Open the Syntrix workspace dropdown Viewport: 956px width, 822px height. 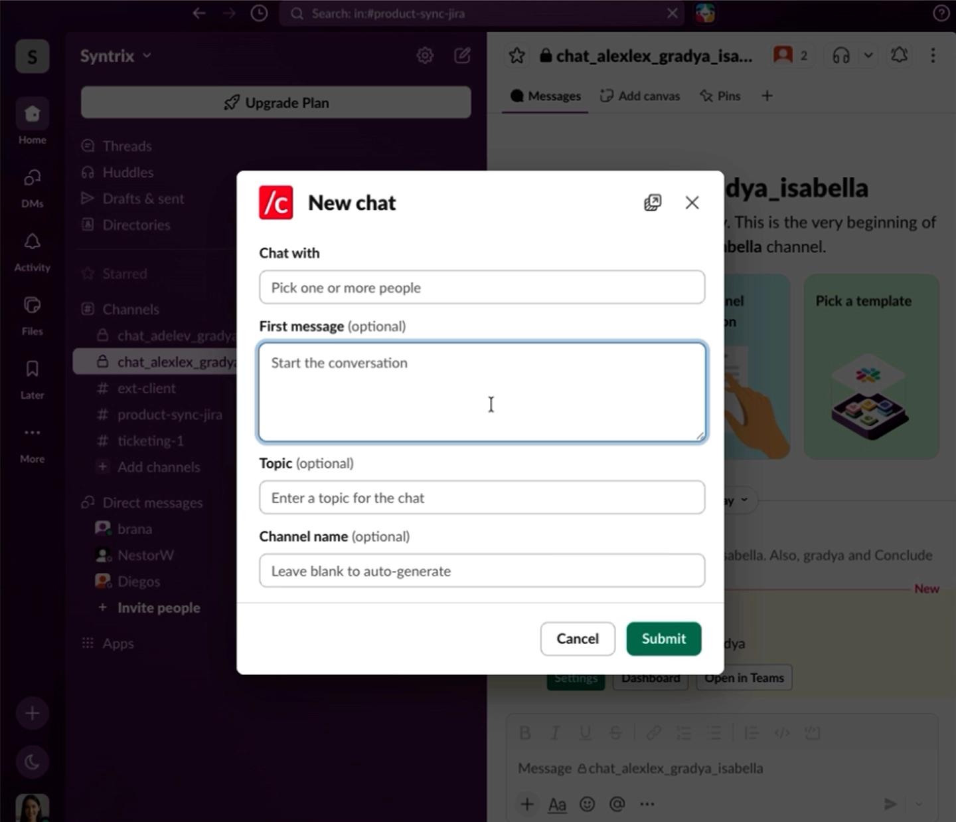point(116,56)
